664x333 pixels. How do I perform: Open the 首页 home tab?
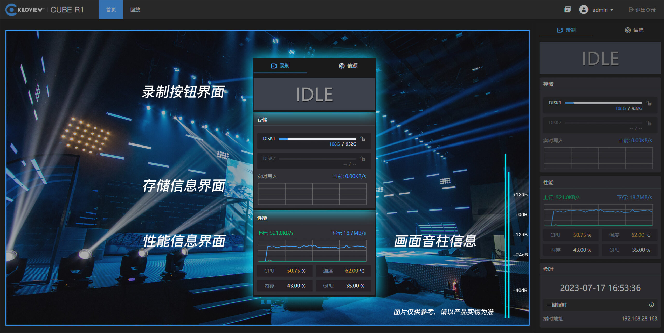[111, 10]
